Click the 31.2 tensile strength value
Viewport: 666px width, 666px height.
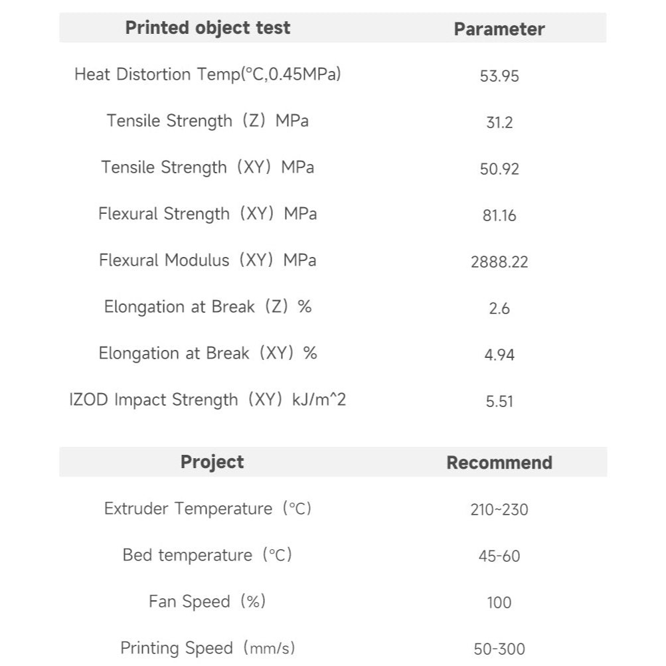(499, 123)
